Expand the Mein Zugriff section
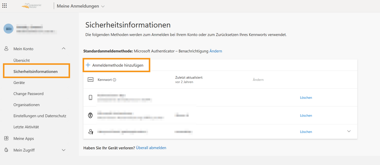Viewport: 380px width, 165px height. (x=64, y=150)
